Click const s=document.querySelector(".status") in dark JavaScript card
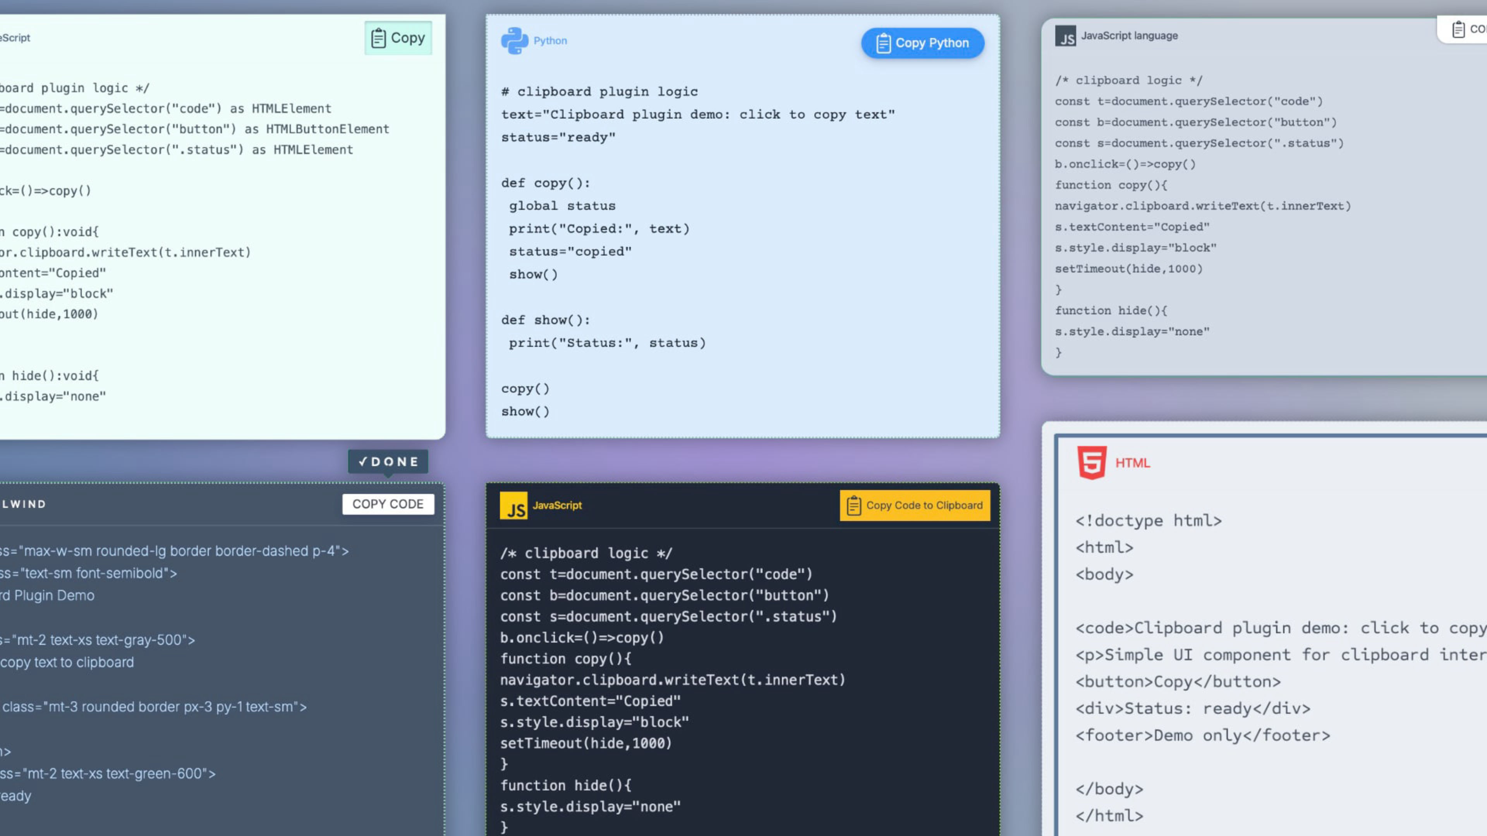 668,617
